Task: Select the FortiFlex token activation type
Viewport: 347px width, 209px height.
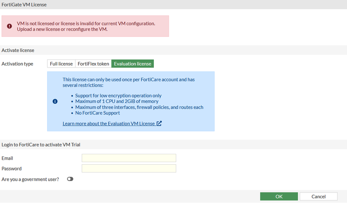Action: coord(93,64)
